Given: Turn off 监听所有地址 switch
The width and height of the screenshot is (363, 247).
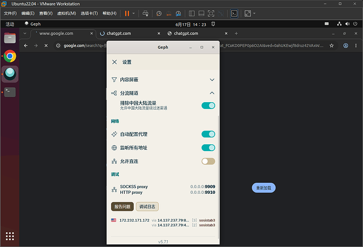Looking at the screenshot, I should [x=208, y=148].
